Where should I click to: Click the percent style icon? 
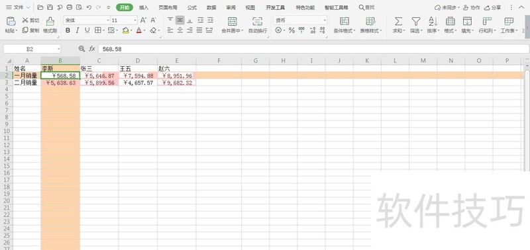coord(291,30)
